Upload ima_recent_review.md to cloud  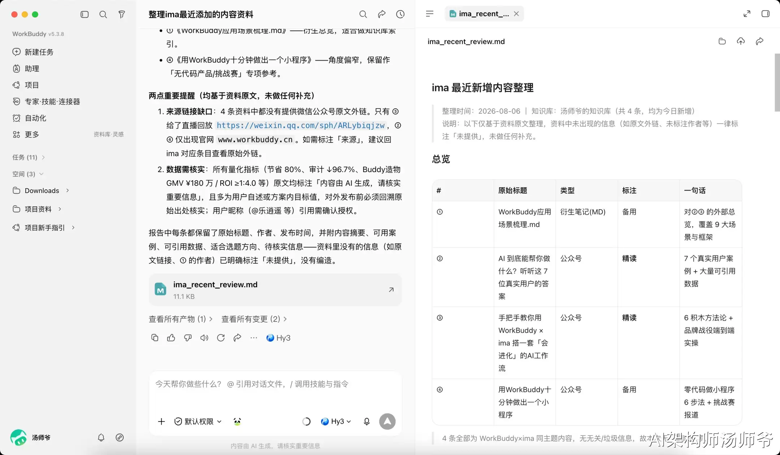(x=741, y=41)
